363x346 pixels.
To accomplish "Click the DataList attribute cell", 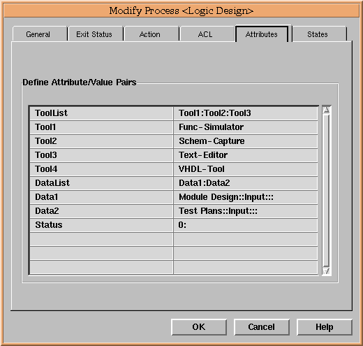I will (x=101, y=183).
